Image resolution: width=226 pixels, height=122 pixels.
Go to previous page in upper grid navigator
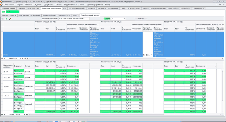tap(4, 59)
